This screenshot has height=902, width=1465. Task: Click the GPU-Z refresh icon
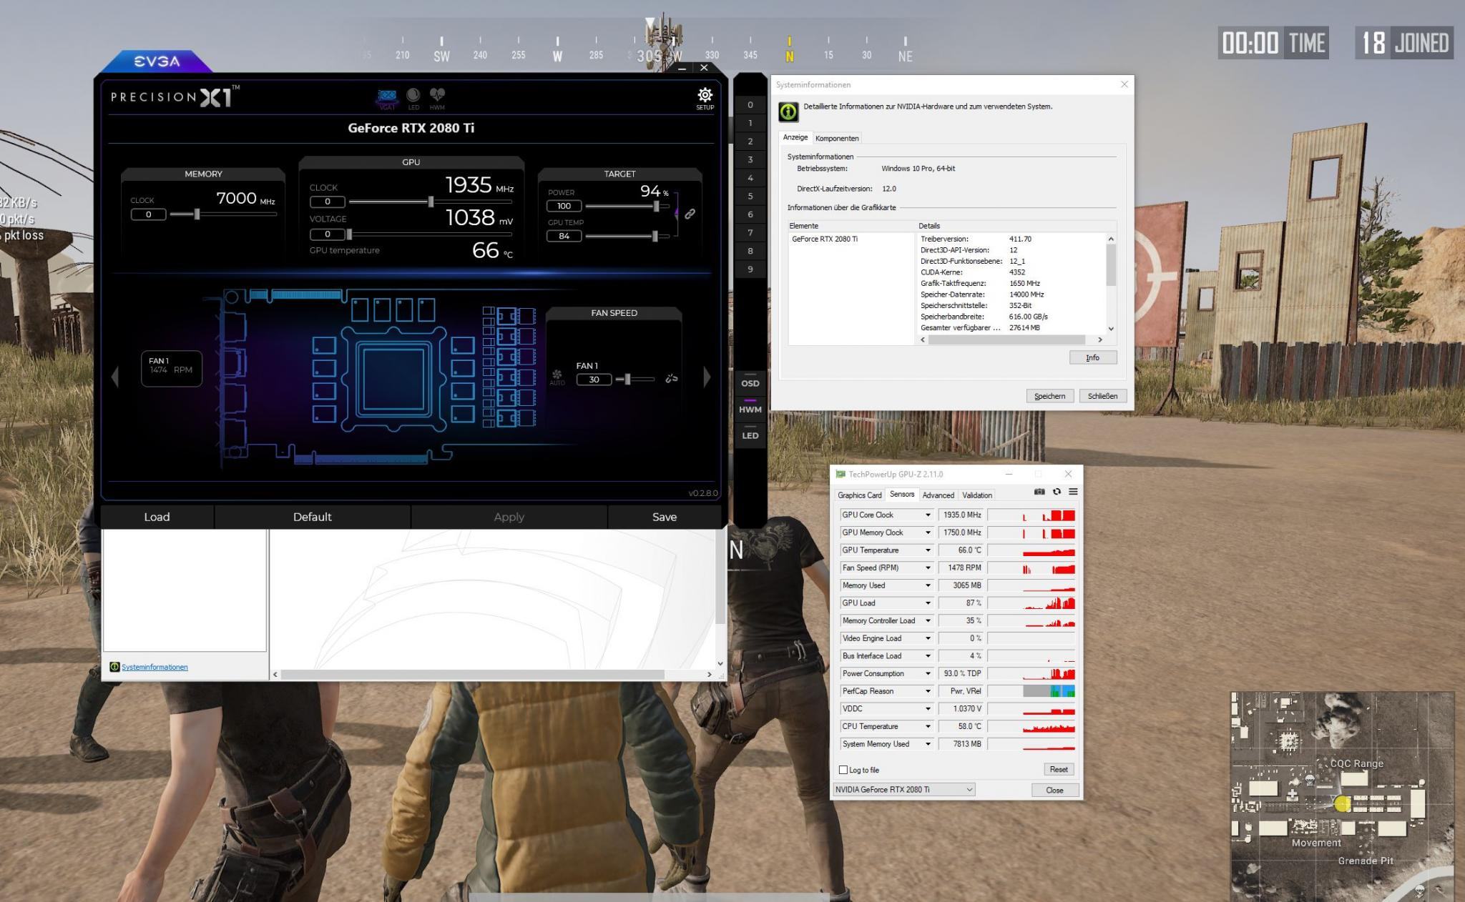pos(1057,492)
